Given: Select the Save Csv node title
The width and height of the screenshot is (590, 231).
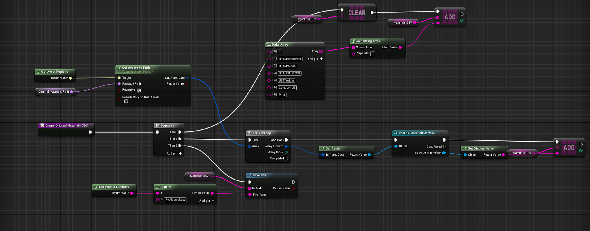Looking at the screenshot, I should tap(259, 175).
